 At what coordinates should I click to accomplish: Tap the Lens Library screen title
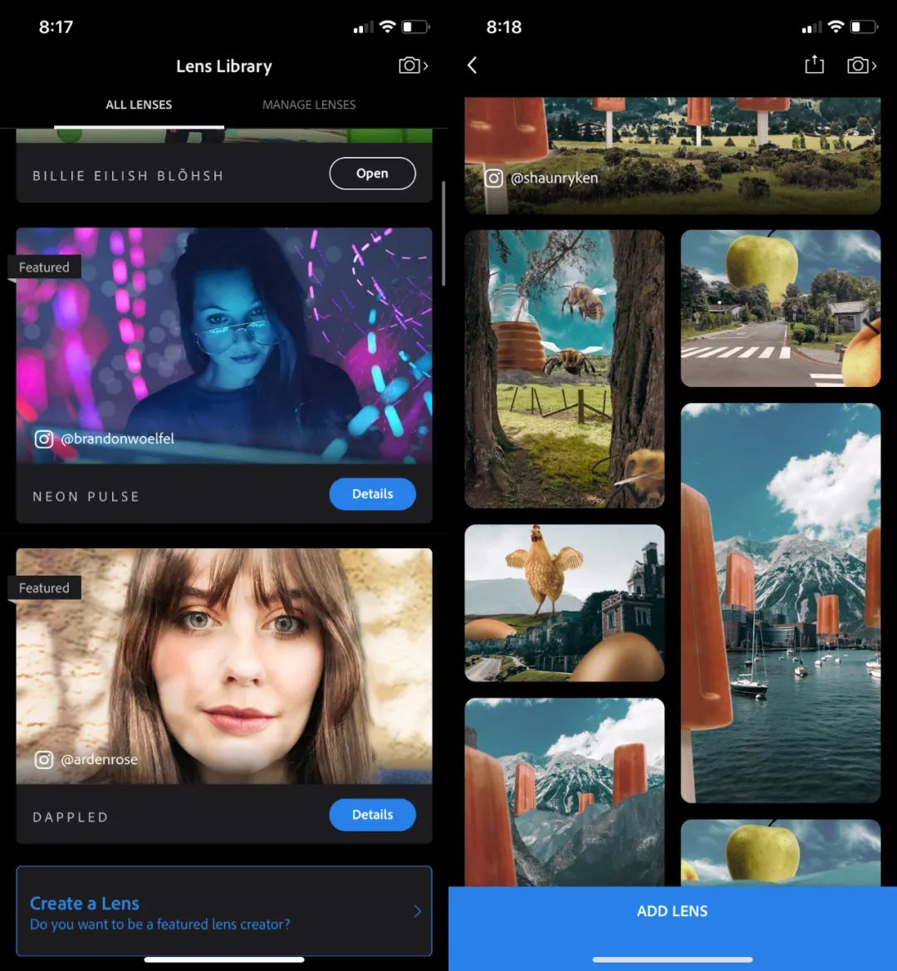pyautogui.click(x=224, y=66)
